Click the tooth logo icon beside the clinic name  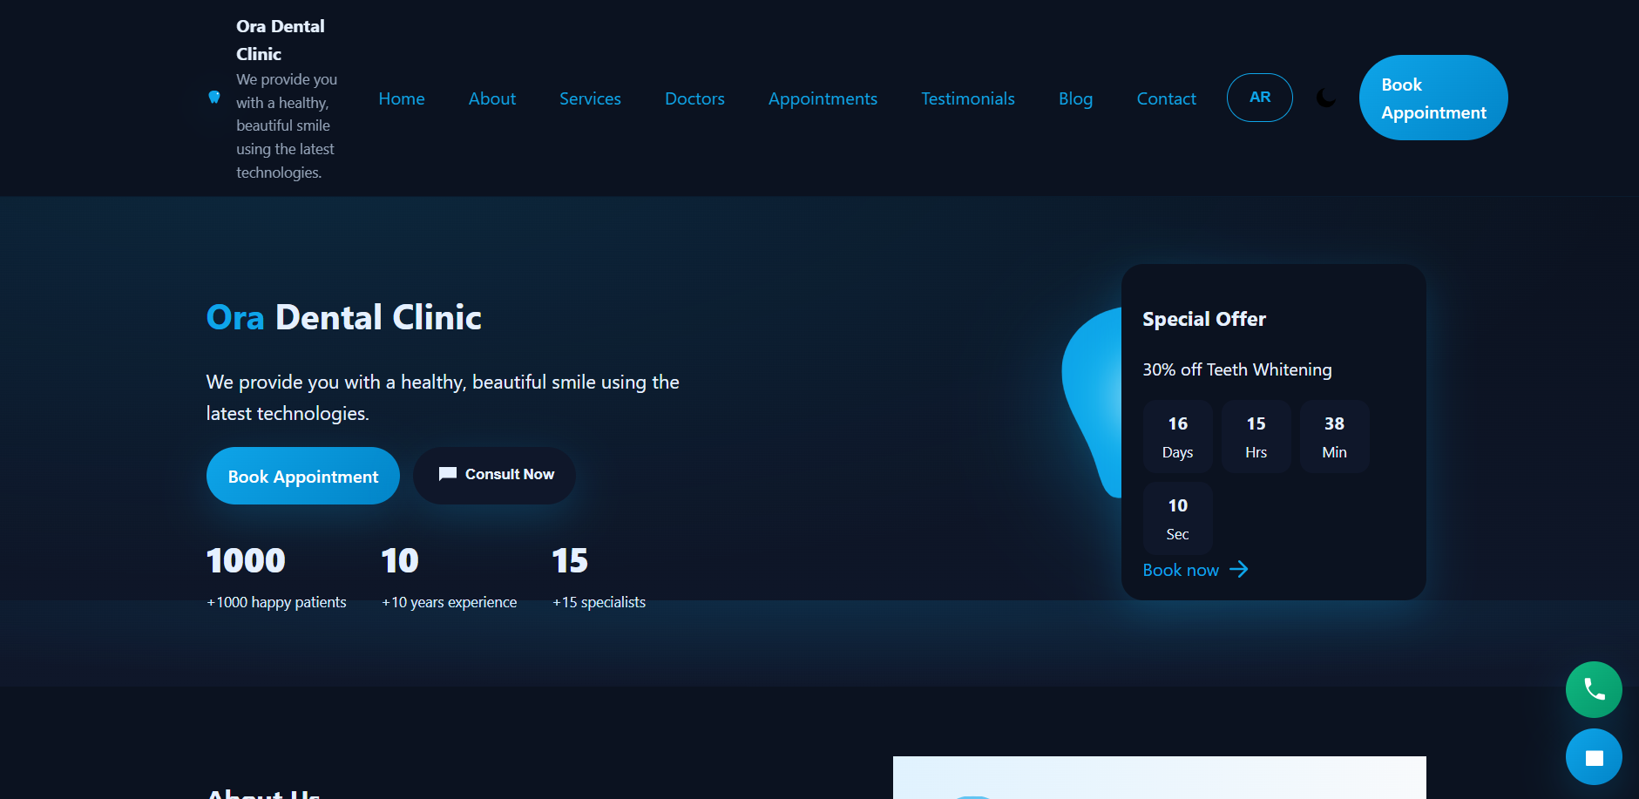[x=214, y=98]
